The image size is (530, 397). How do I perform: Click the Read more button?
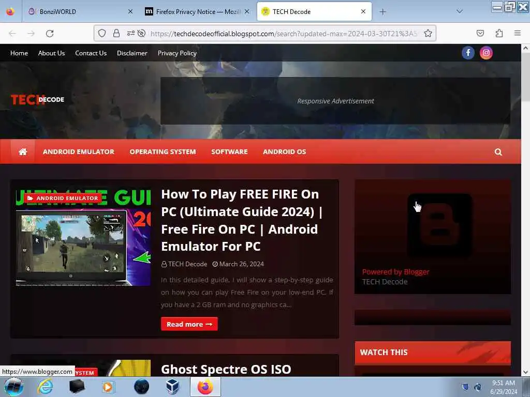(x=189, y=324)
